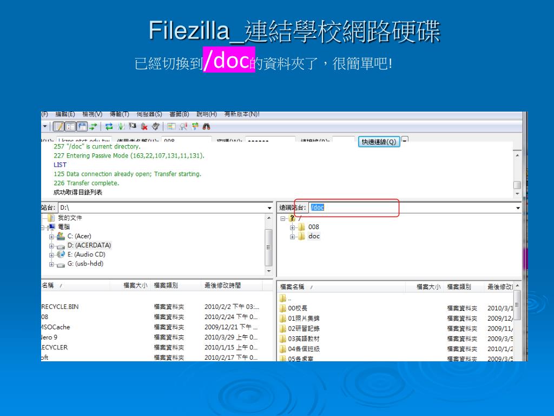
Task: Click the remote root question mark icon
Action: click(292, 218)
